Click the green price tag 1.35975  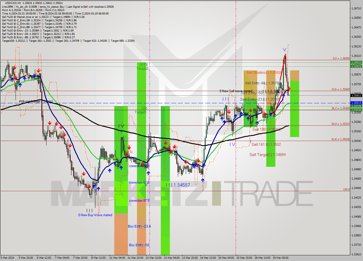356,66
